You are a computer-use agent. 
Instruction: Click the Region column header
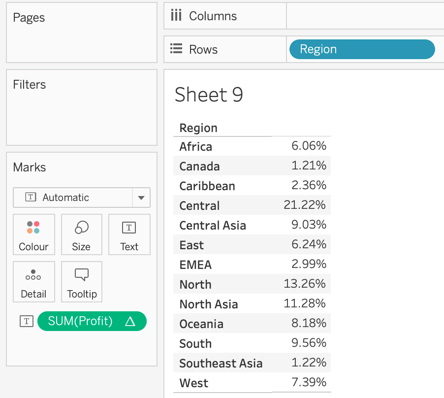point(198,128)
